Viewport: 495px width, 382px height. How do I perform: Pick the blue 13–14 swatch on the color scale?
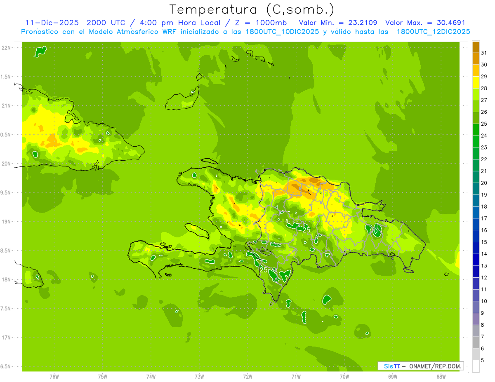476,260
